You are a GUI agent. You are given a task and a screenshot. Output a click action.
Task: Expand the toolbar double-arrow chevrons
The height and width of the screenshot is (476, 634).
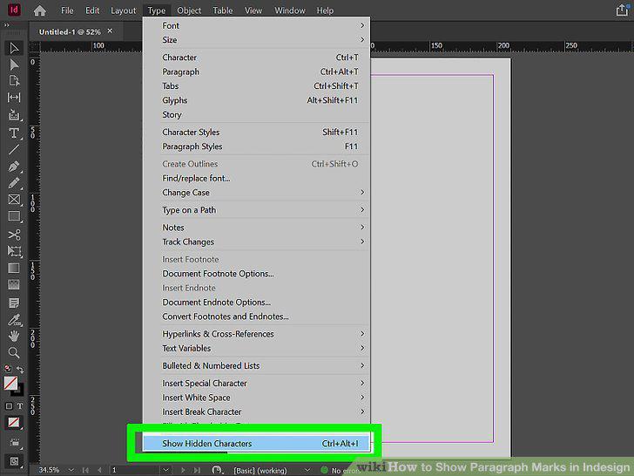[6, 25]
